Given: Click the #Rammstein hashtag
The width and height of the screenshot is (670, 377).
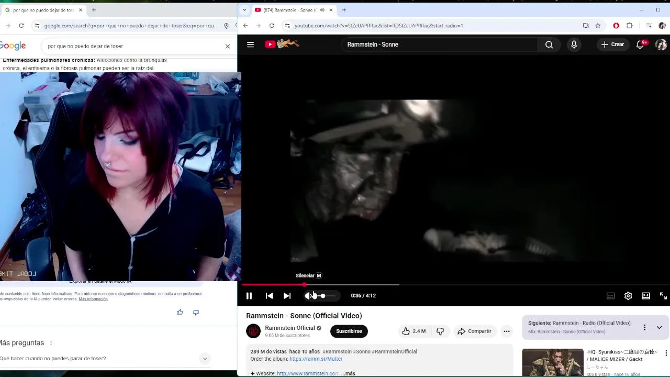Looking at the screenshot, I should pyautogui.click(x=337, y=351).
